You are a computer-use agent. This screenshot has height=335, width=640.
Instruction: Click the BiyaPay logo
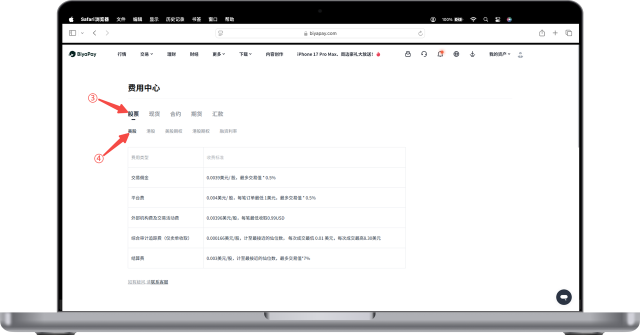click(82, 54)
